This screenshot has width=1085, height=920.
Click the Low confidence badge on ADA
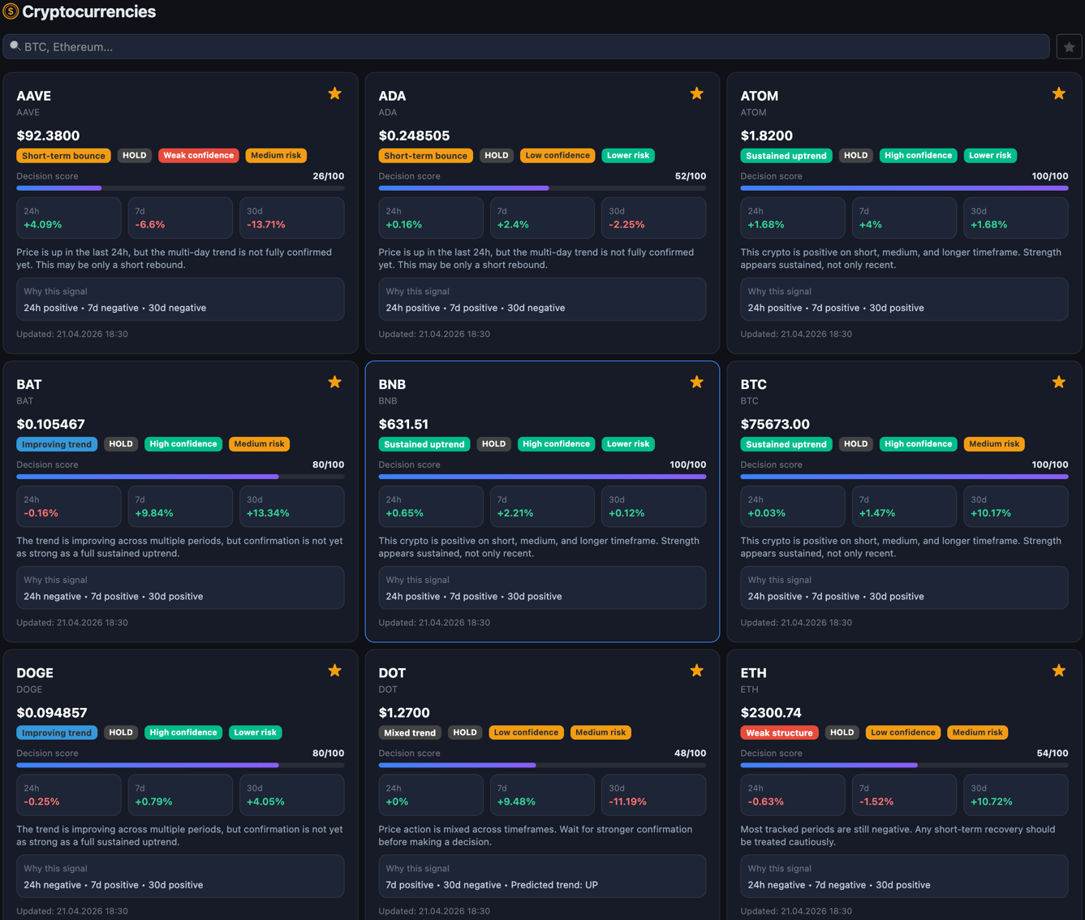[x=558, y=155]
